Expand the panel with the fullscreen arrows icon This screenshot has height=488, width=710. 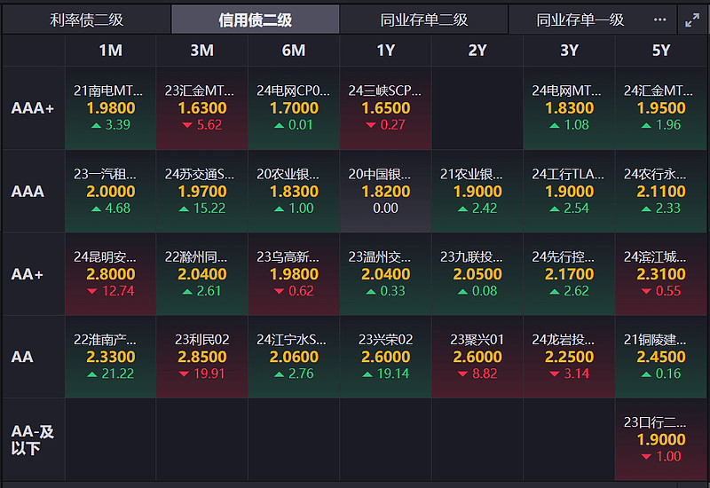point(692,20)
